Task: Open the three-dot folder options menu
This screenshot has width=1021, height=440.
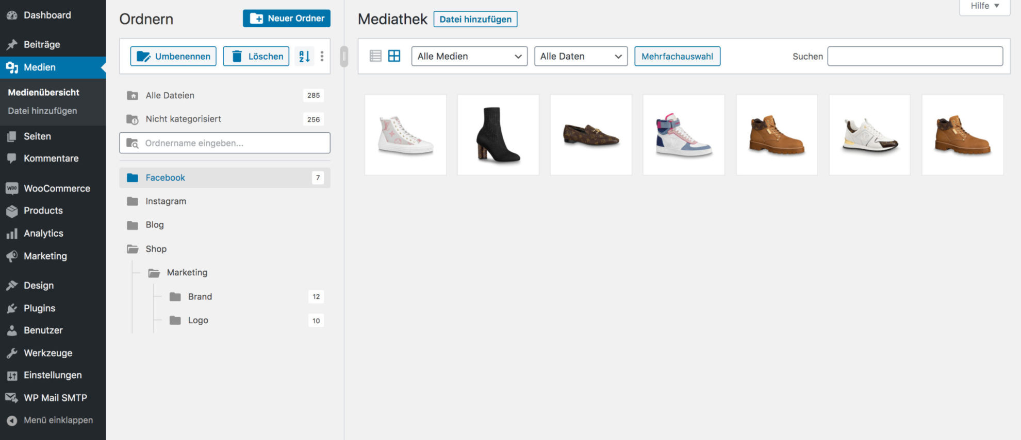Action: point(322,56)
